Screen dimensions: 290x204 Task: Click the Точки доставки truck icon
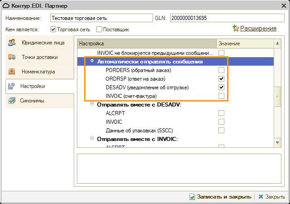12,57
